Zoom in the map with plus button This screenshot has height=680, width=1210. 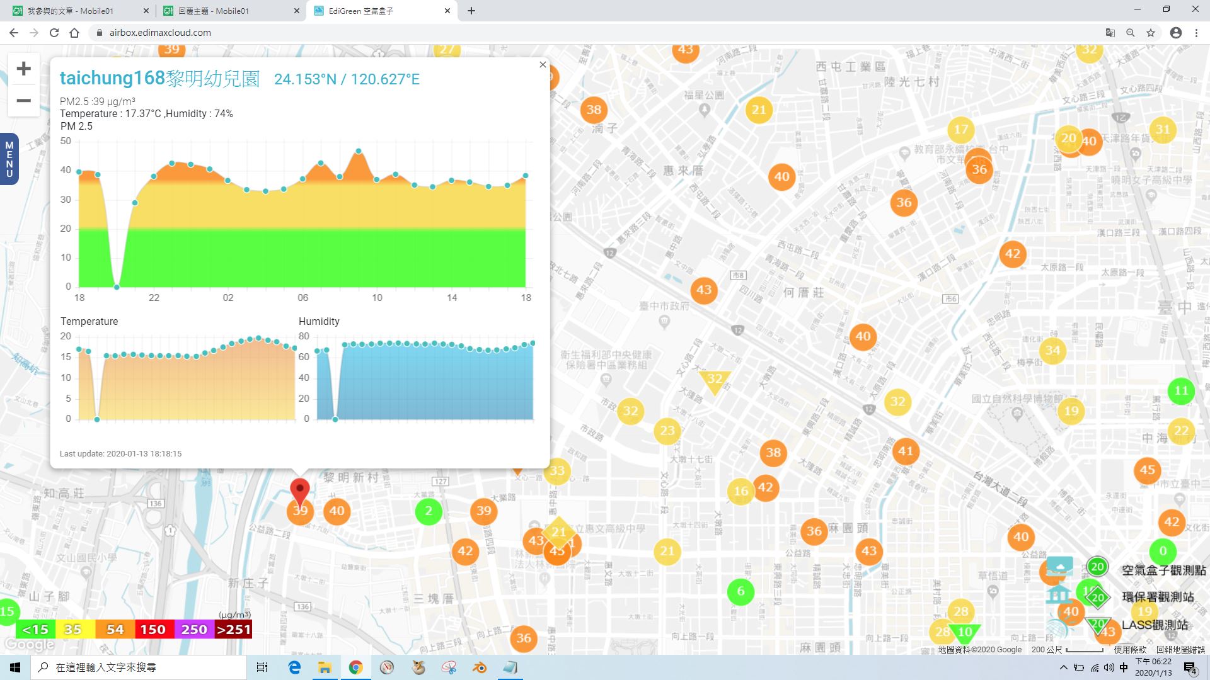point(23,69)
